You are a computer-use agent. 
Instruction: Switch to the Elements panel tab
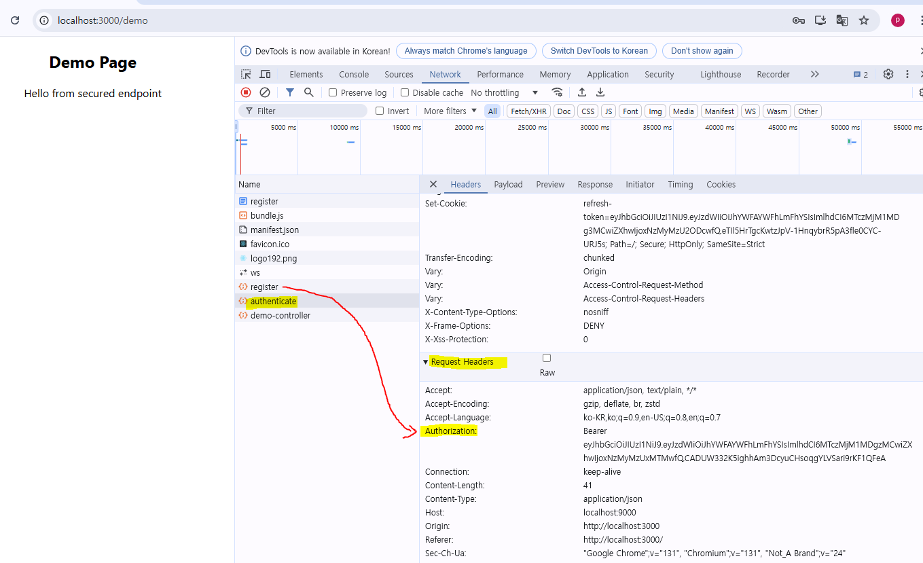tap(306, 75)
